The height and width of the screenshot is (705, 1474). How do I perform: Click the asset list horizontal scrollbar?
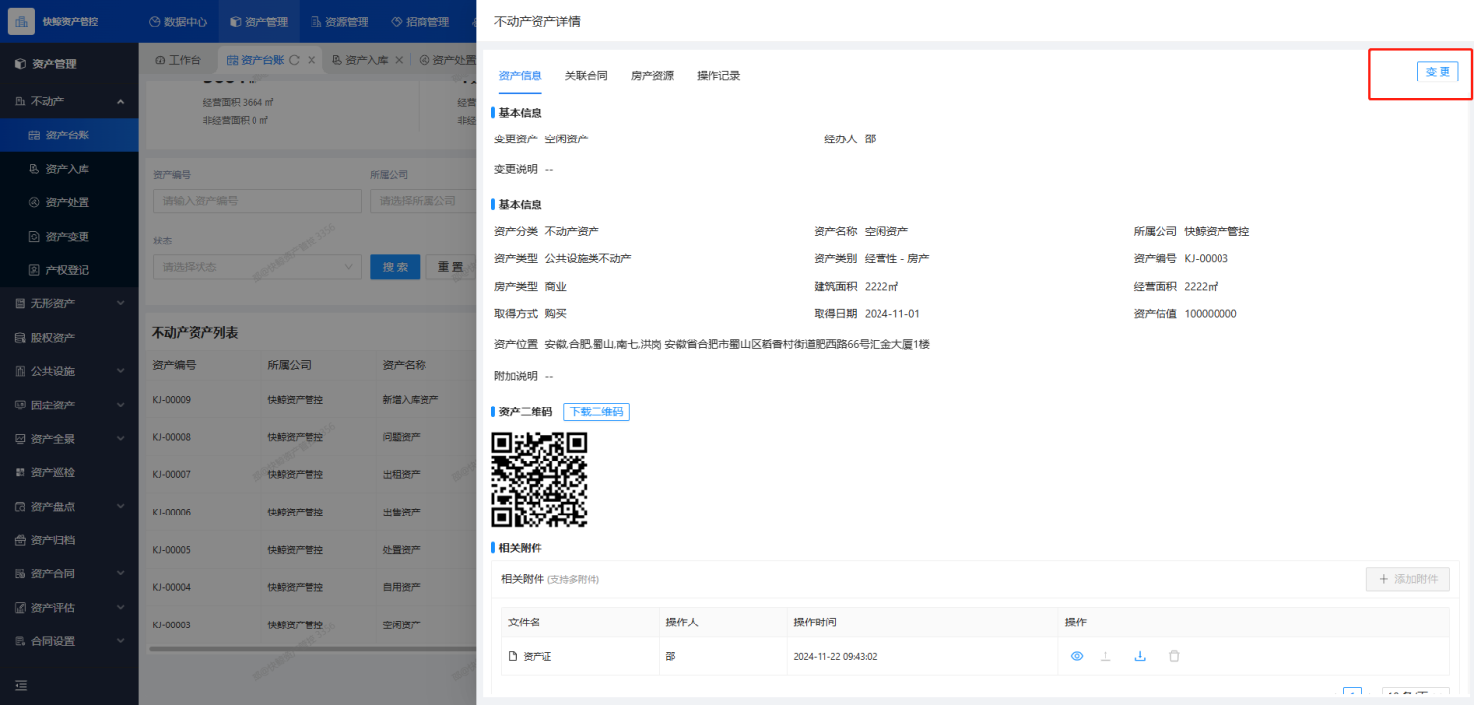click(x=312, y=648)
